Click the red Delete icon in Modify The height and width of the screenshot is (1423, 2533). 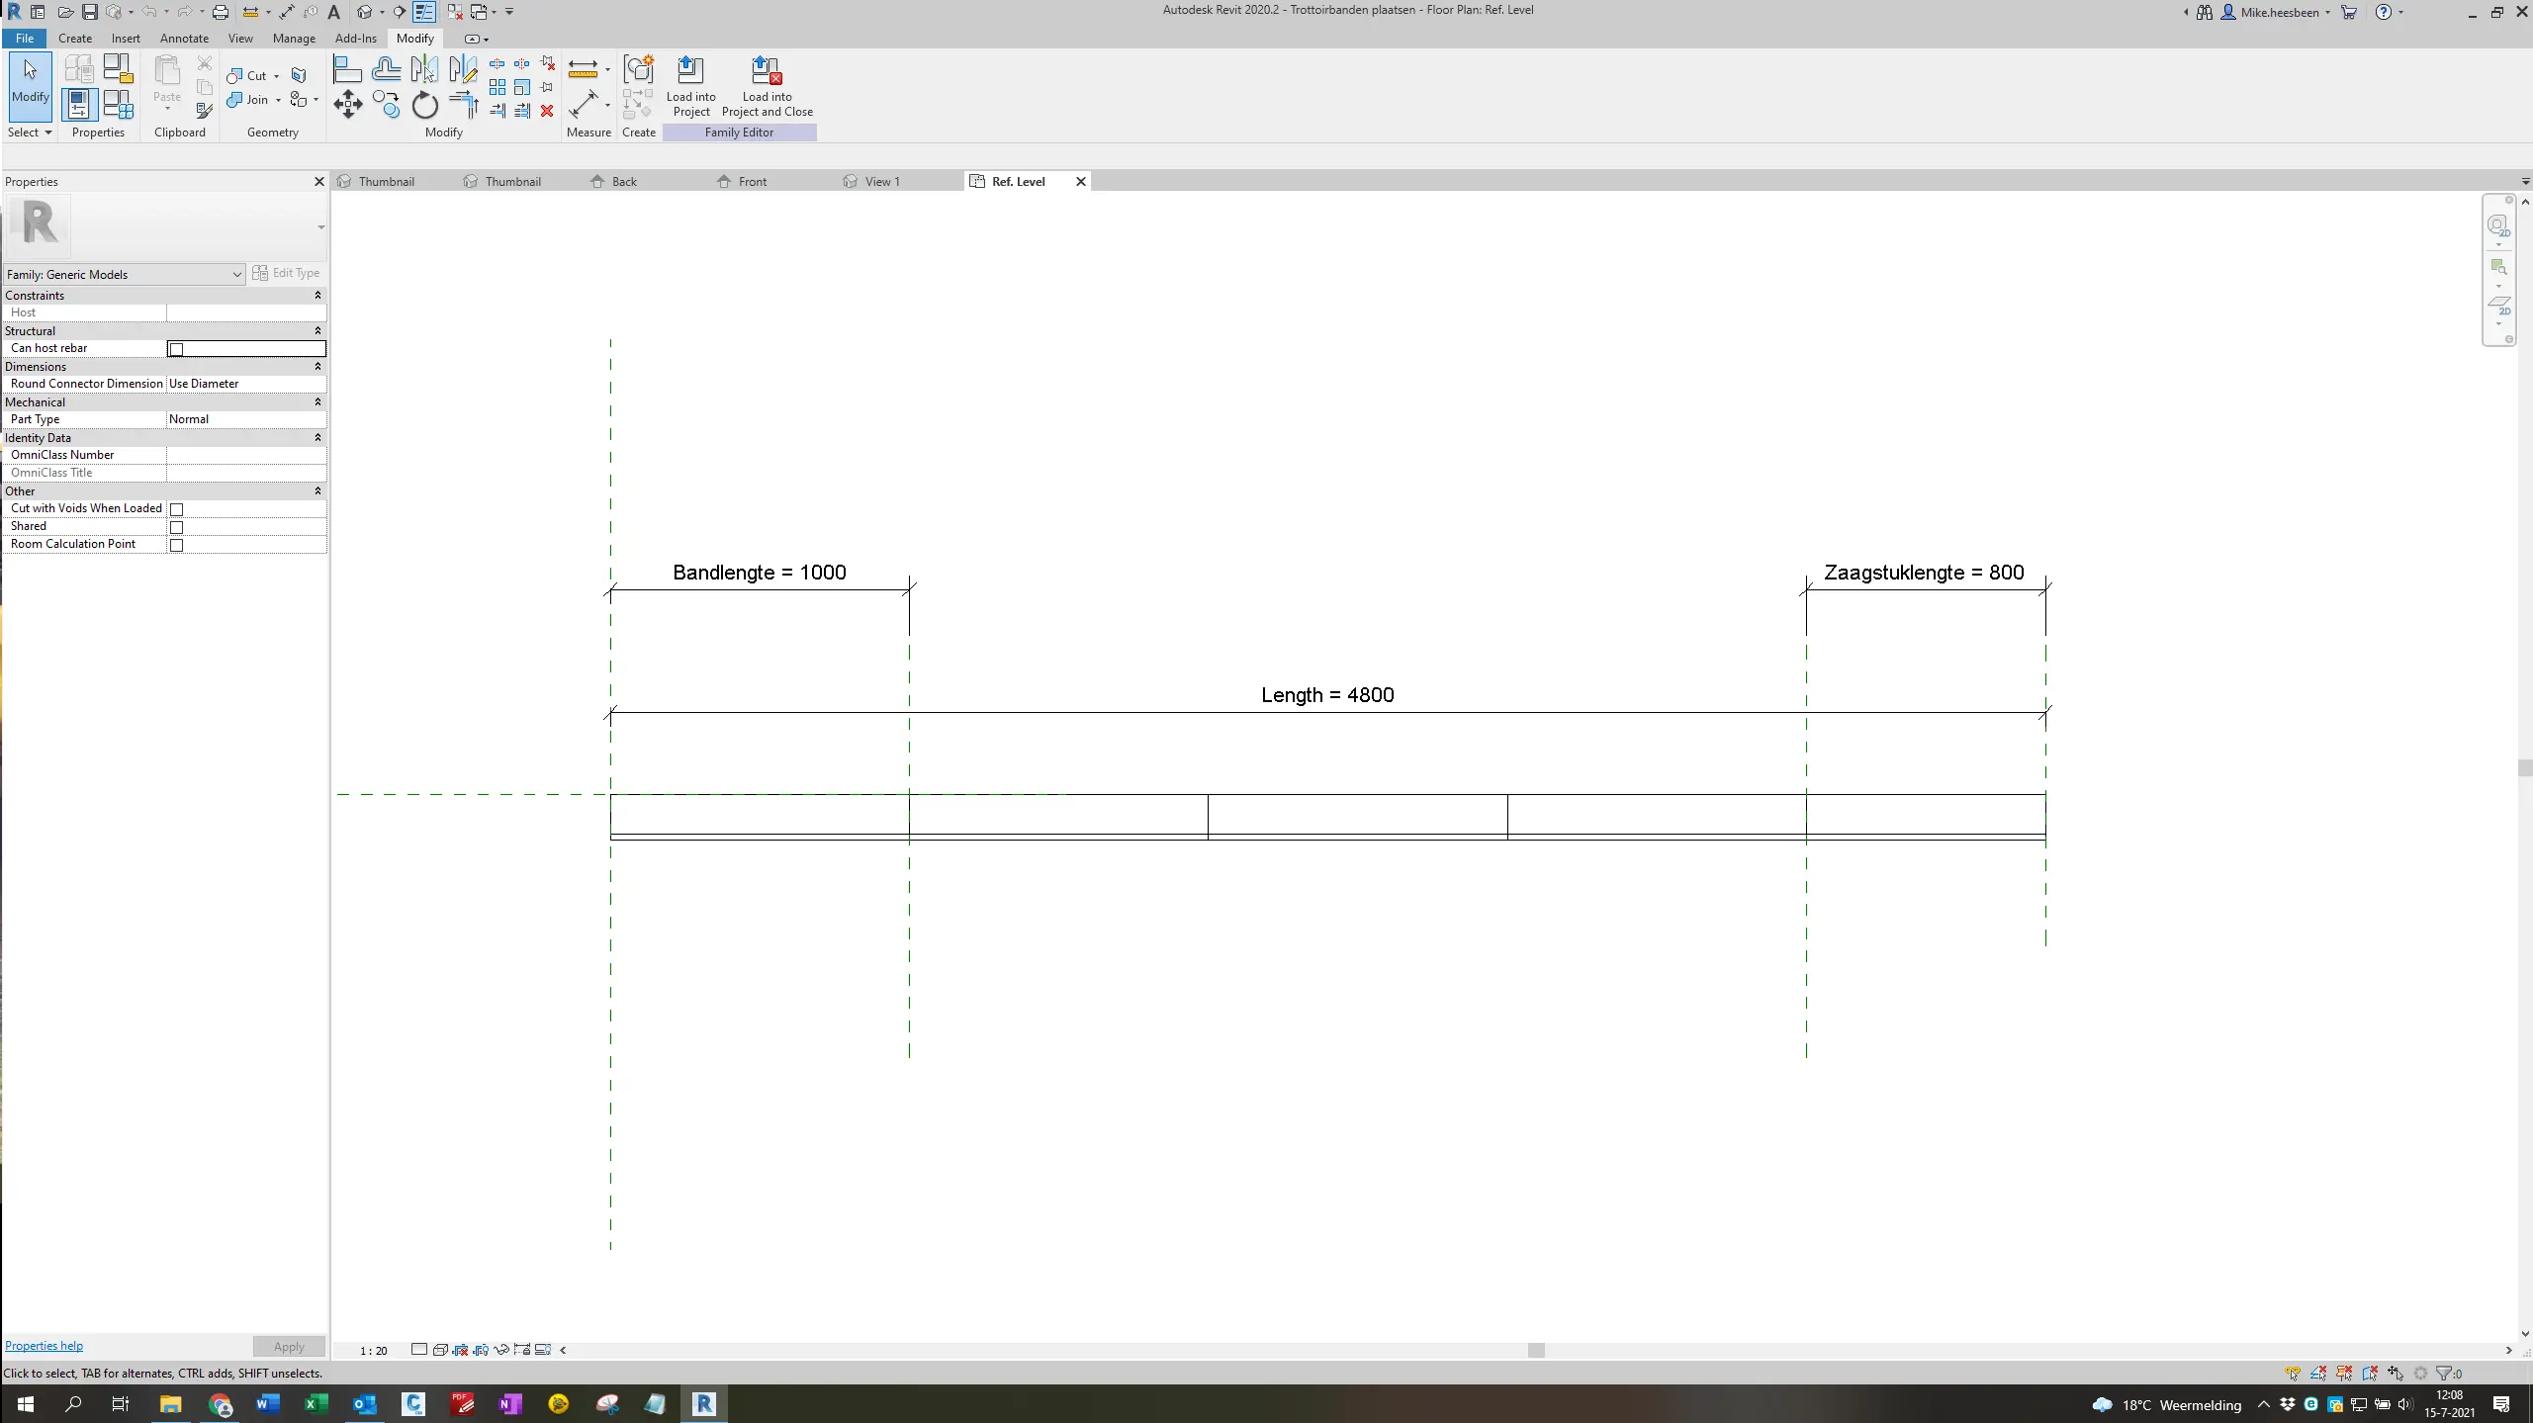[x=547, y=111]
